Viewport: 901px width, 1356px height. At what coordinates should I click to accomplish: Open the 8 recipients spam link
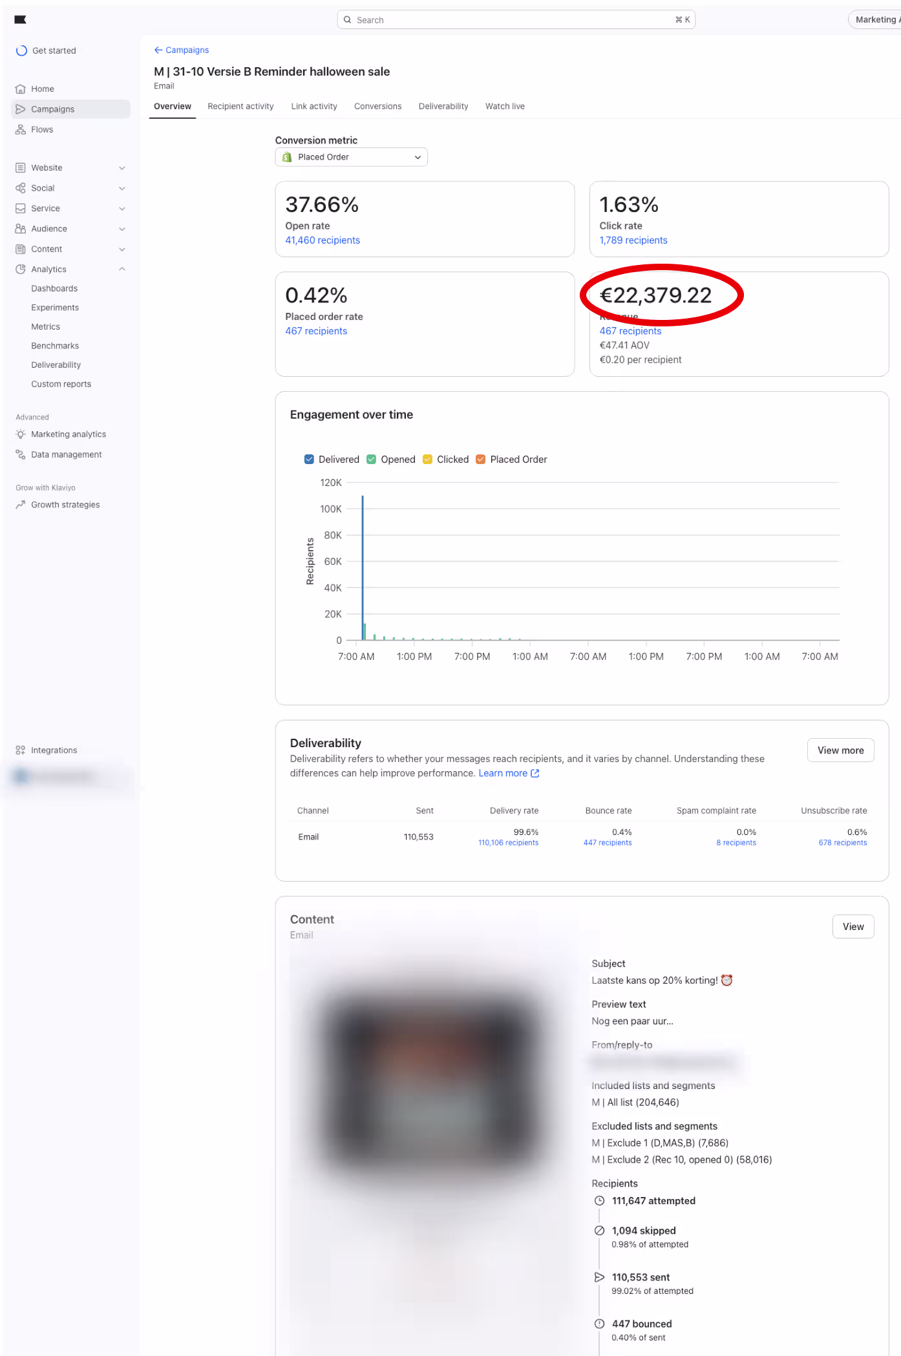click(736, 843)
